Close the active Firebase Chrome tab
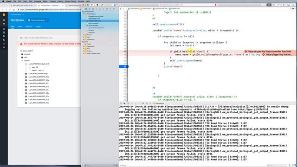This screenshot has height=167, width=297. pyautogui.click(x=63, y=6)
